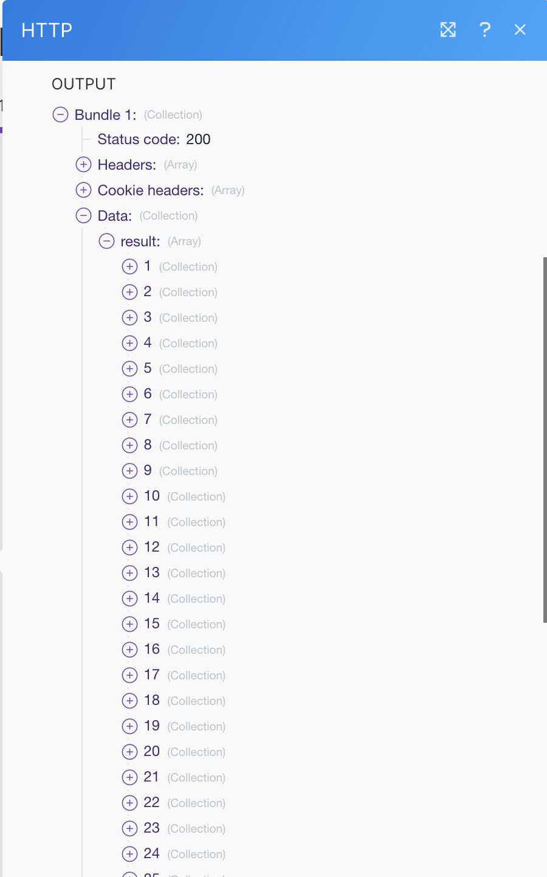547x877 pixels.
Task: Open the help question mark icon
Action: 484,30
